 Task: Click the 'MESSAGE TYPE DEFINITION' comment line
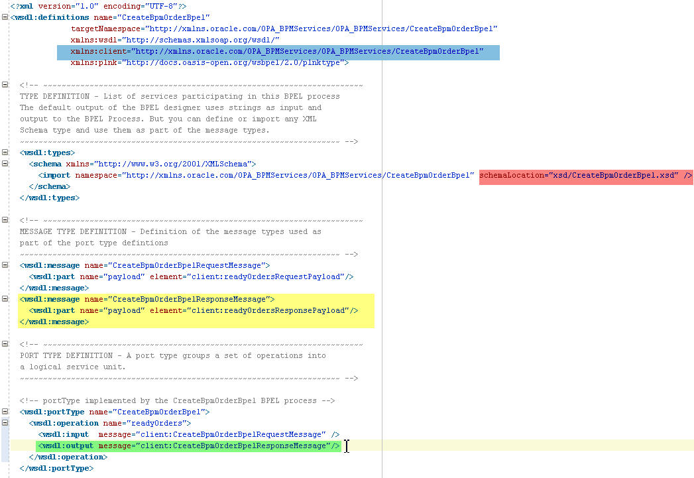click(x=170, y=231)
